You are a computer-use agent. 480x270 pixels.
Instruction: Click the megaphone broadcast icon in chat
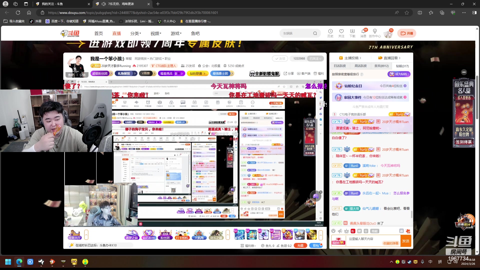click(340, 231)
